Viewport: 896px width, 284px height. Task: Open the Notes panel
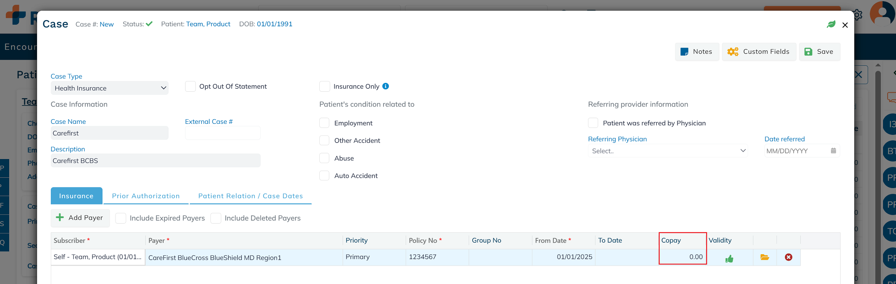(x=697, y=52)
